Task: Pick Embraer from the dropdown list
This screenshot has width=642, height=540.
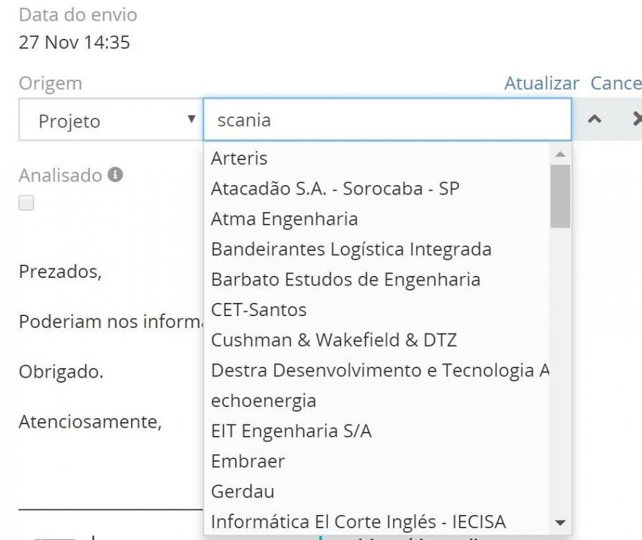Action: pyautogui.click(x=248, y=462)
